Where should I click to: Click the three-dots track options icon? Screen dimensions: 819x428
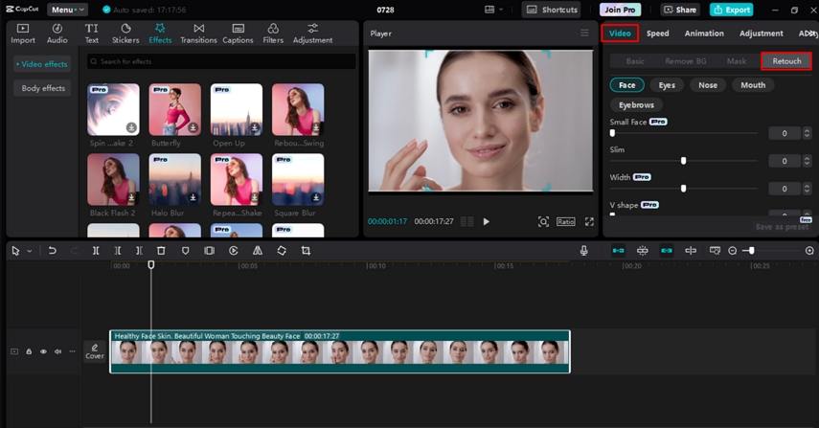click(72, 351)
